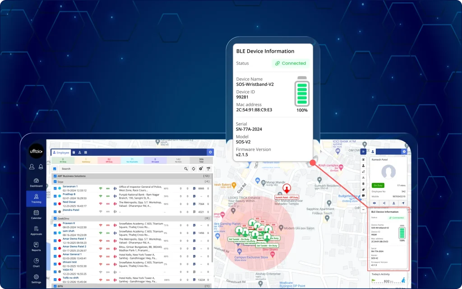
Task: Open the Chart section in sidebar
Action: point(36,263)
